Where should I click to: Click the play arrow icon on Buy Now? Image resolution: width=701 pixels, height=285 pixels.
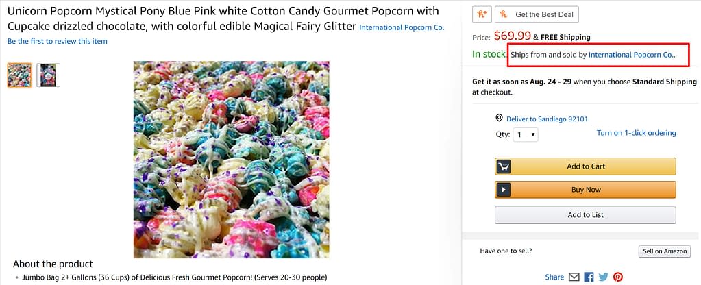pyautogui.click(x=504, y=190)
